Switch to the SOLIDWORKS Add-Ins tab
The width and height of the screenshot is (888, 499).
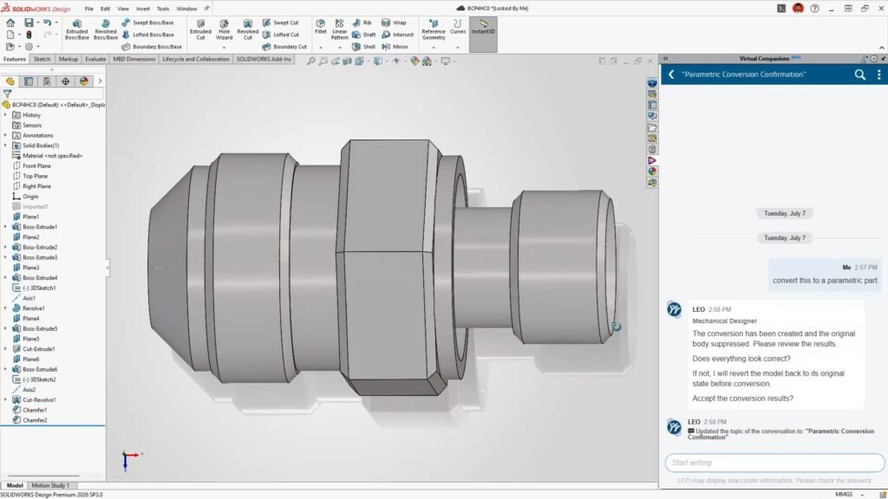point(264,59)
